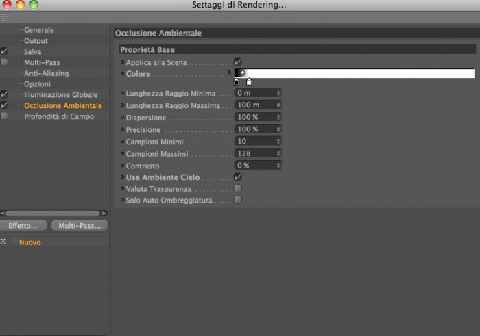Click the Applica alla Scena animation dot
Image resolution: width=480 pixels, height=336 pixels.
(123, 62)
